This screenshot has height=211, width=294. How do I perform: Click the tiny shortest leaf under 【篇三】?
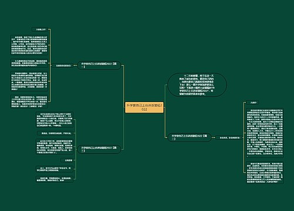pyautogui.click(x=67, y=160)
